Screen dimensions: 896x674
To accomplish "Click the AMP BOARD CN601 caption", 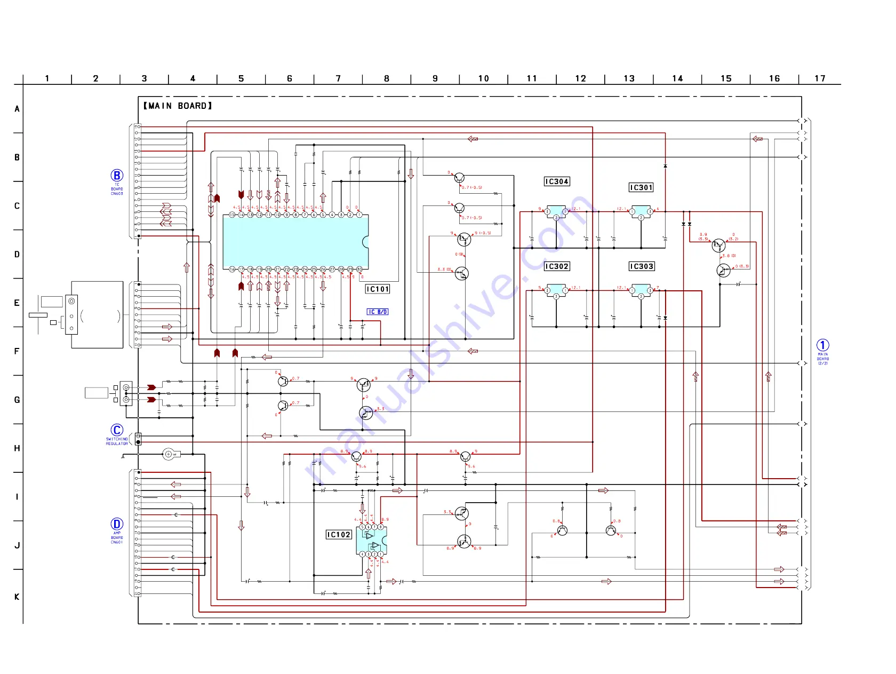I will (x=117, y=537).
